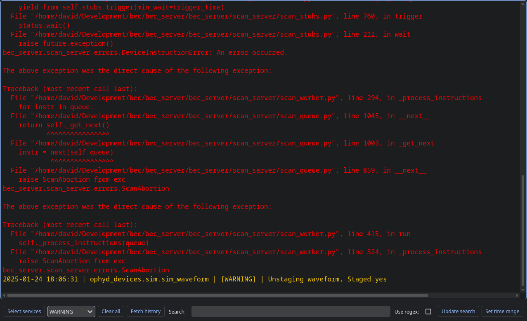The image size is (527, 321).
Task: Click the DeviceInstructionError message line
Action: point(145,52)
